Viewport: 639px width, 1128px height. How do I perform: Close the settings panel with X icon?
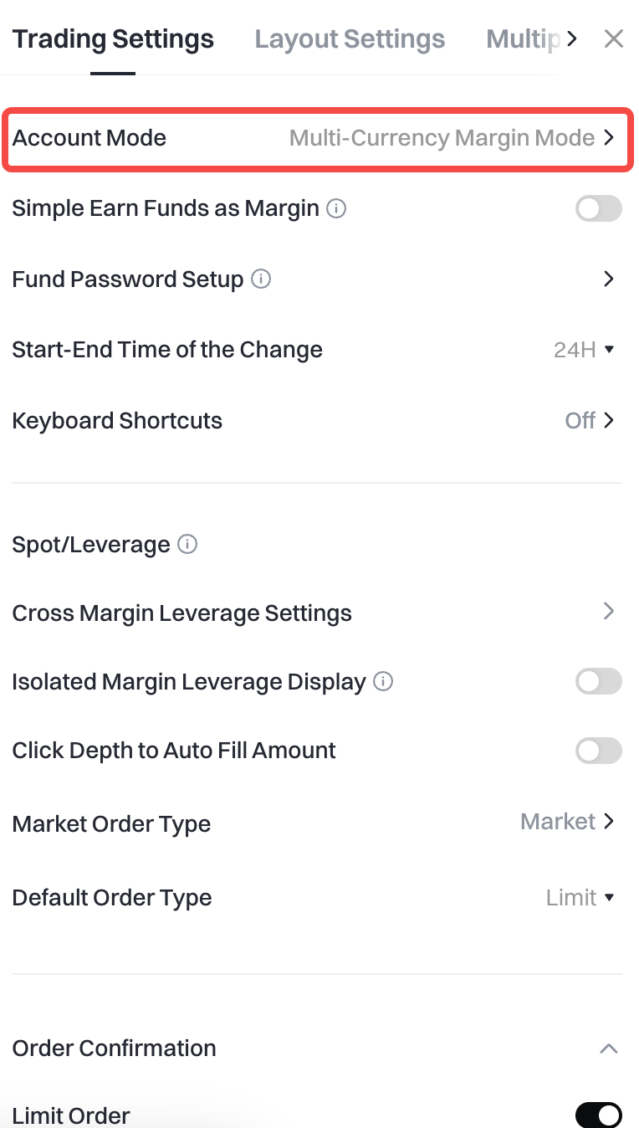[614, 38]
